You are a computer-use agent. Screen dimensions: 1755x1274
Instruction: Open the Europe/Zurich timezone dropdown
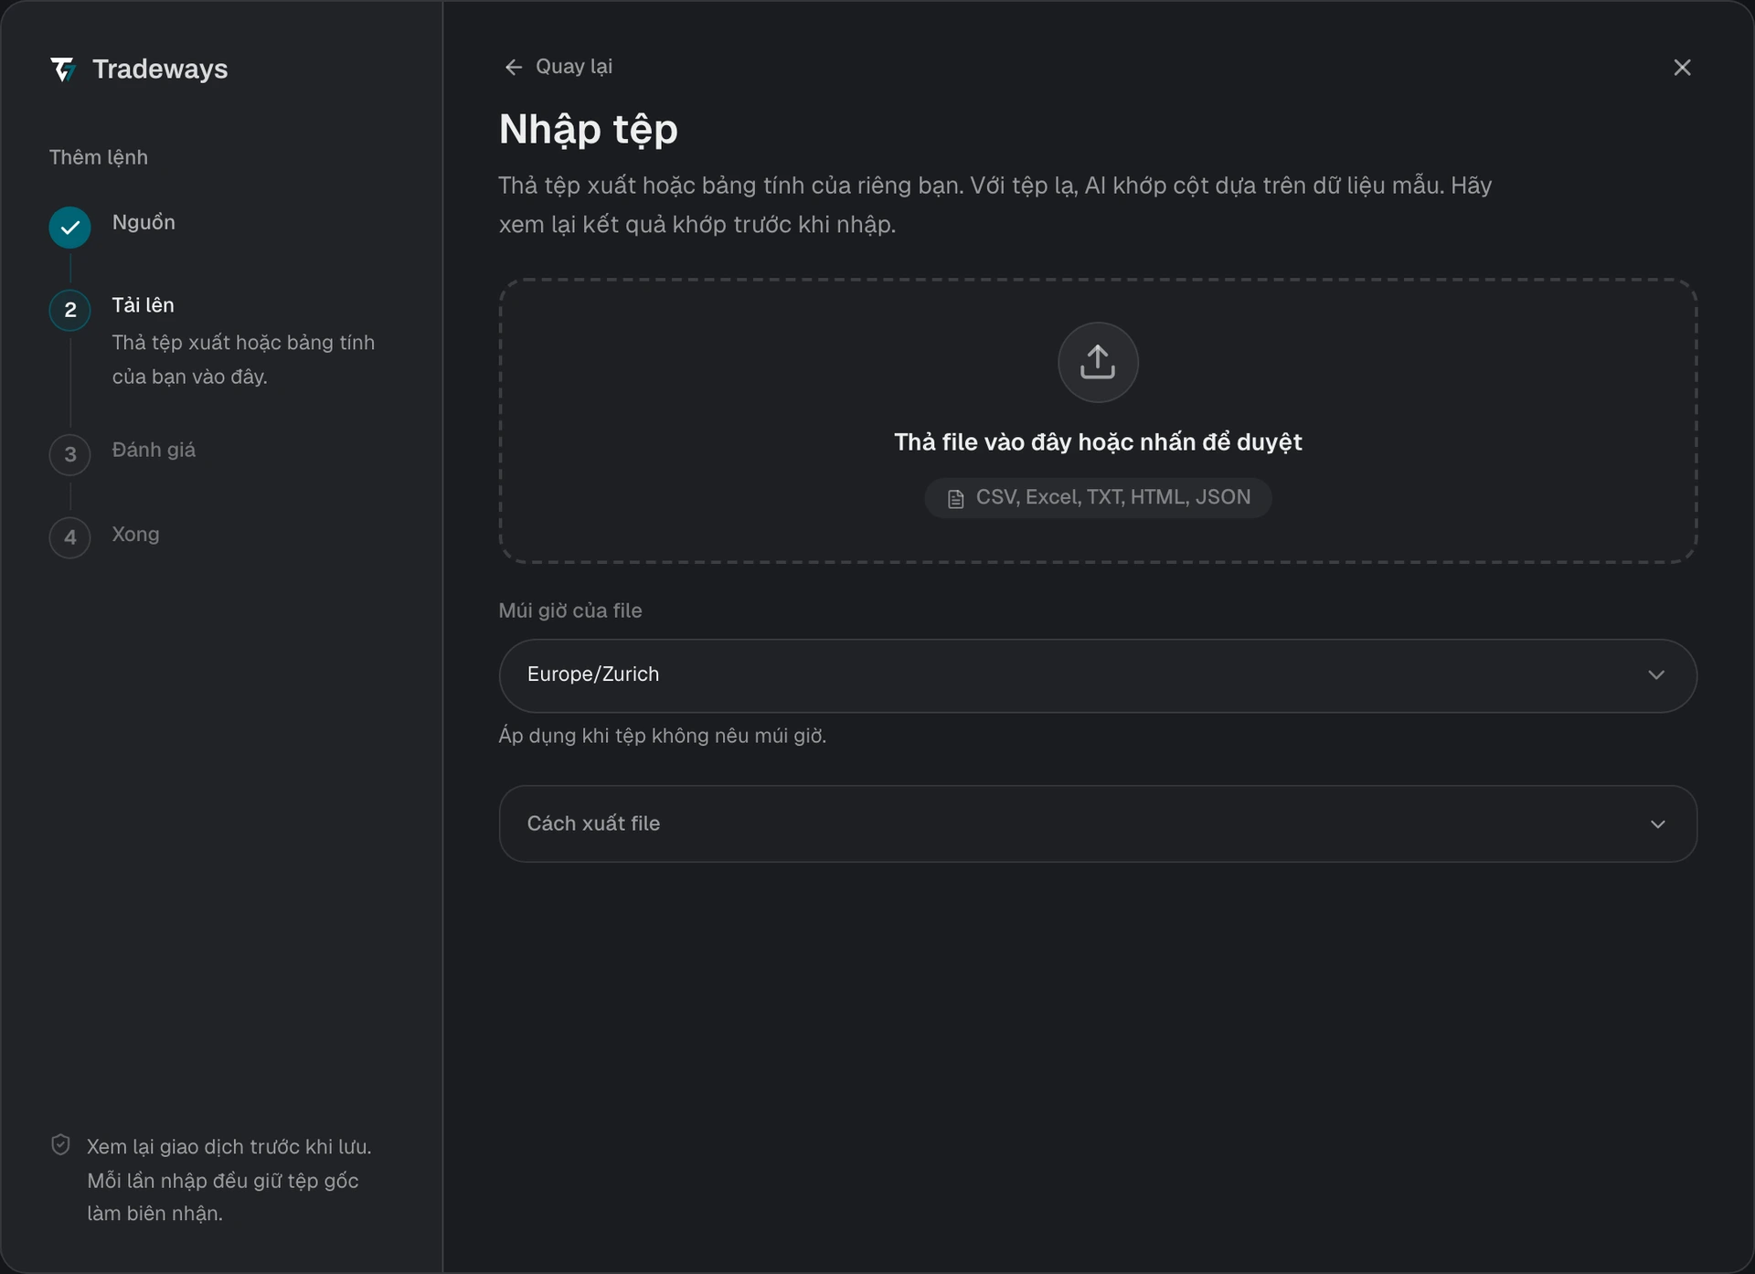pos(1098,675)
